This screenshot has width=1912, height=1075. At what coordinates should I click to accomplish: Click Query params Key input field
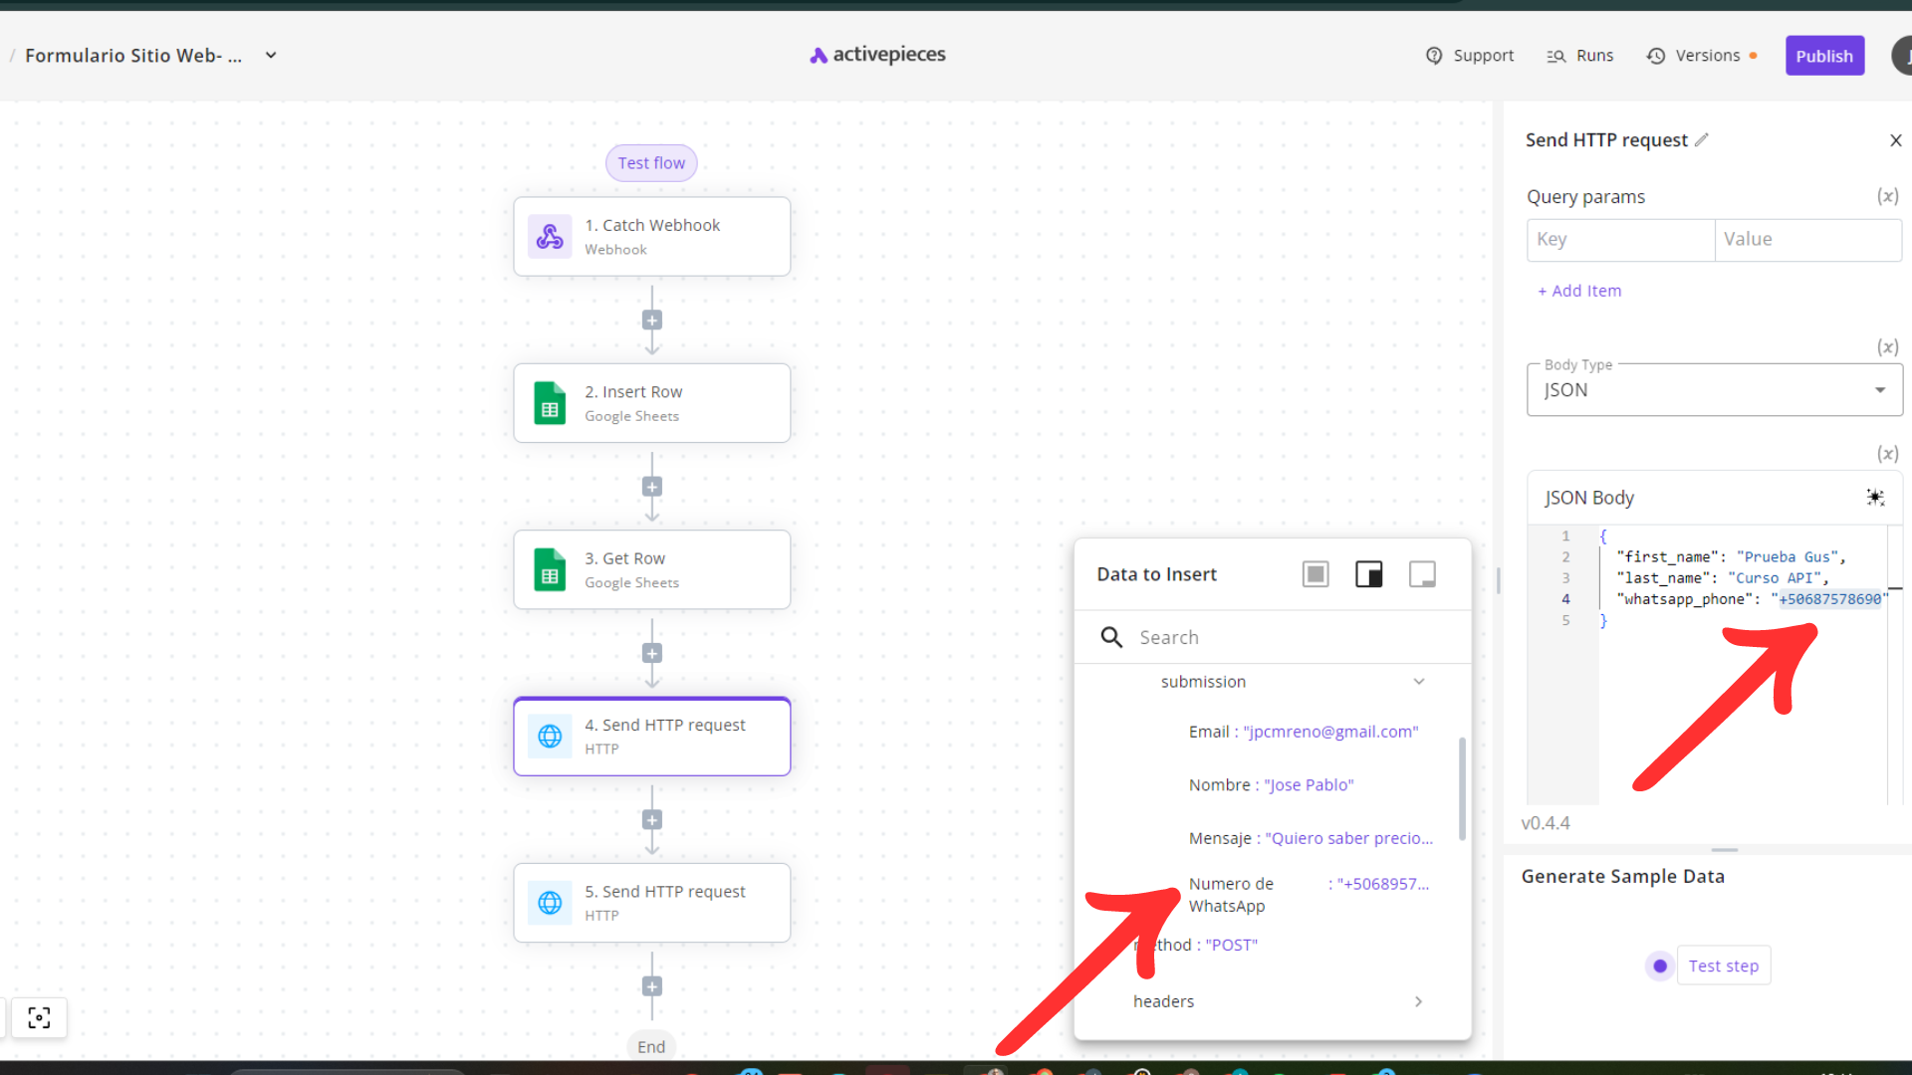[1620, 239]
